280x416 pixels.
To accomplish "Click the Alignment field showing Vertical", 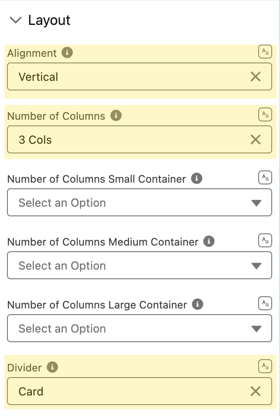I will [139, 76].
